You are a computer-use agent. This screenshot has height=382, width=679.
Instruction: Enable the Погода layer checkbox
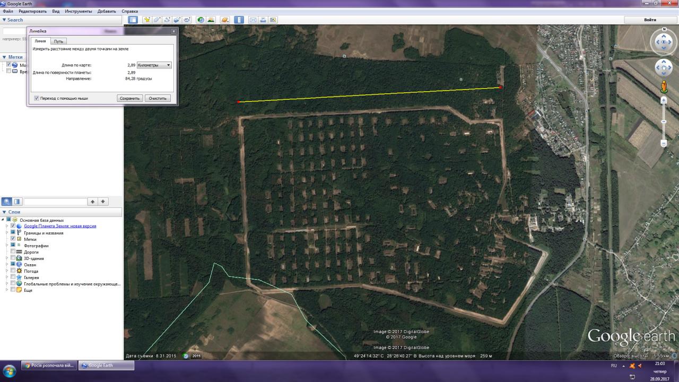pyautogui.click(x=13, y=271)
